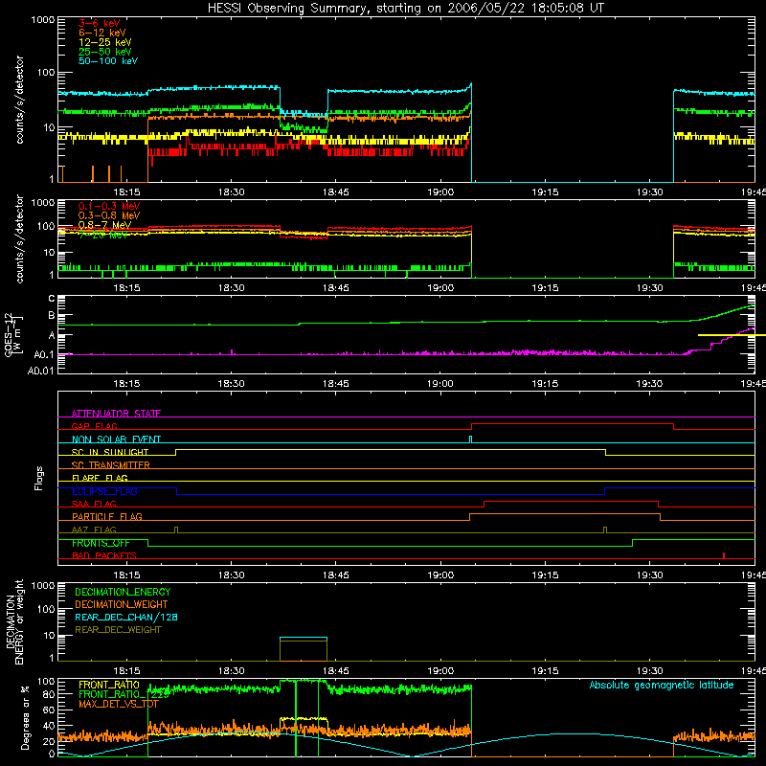Select the 12-25 keV legend label
Viewport: 766px width, 766px height.
pyautogui.click(x=105, y=42)
